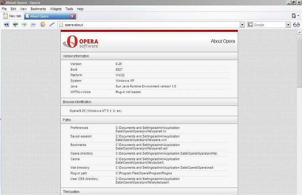302x195 pixels.
Task: Click the binoculars find icon
Action: coord(296,25)
